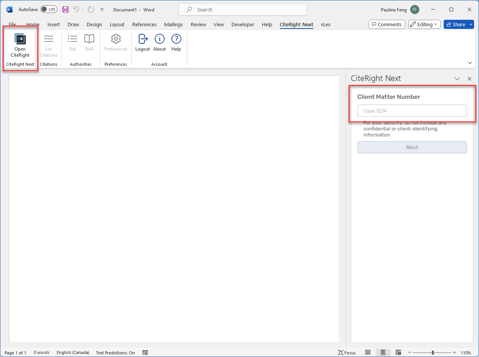
Task: Switch to Read Mode view
Action: (x=368, y=352)
